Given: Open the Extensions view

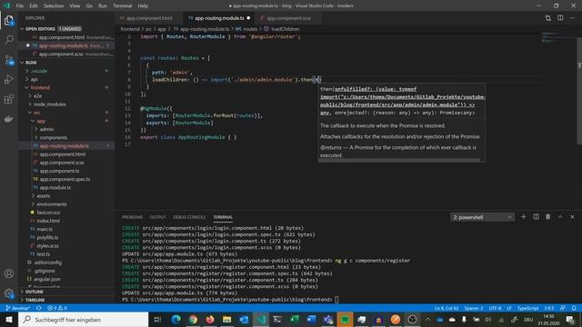Looking at the screenshot, I should [9, 99].
